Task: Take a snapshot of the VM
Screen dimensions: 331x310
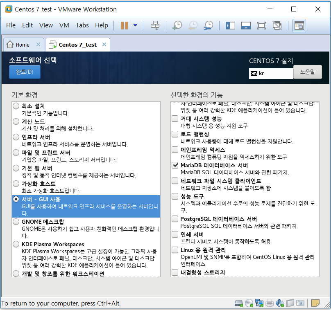Action: (x=177, y=25)
